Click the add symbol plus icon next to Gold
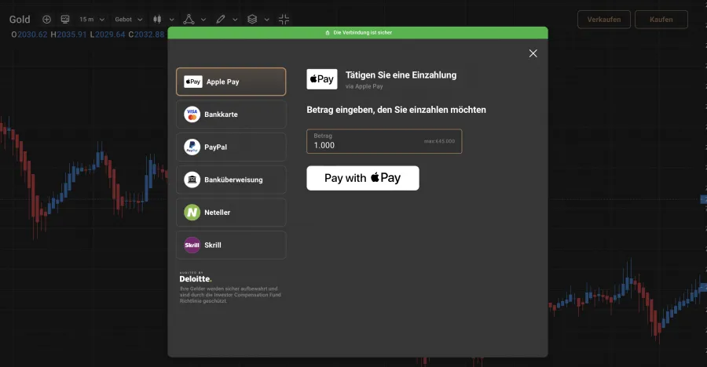 (x=47, y=19)
